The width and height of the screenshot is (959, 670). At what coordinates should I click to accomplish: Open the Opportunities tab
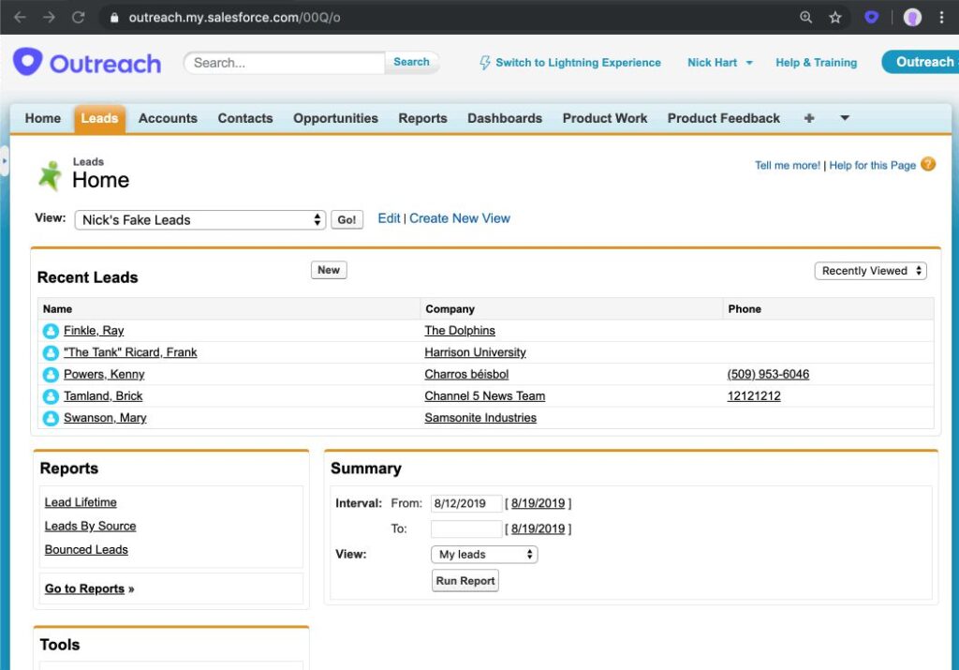pyautogui.click(x=336, y=118)
